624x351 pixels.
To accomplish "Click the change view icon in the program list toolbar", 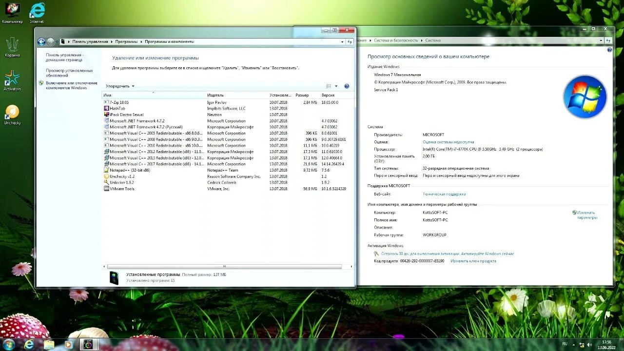I will pos(329,86).
